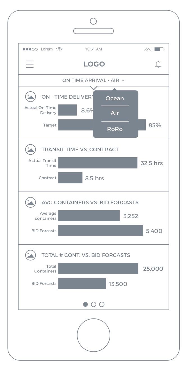Tap the Wi-Fi status icon

pos(59,49)
